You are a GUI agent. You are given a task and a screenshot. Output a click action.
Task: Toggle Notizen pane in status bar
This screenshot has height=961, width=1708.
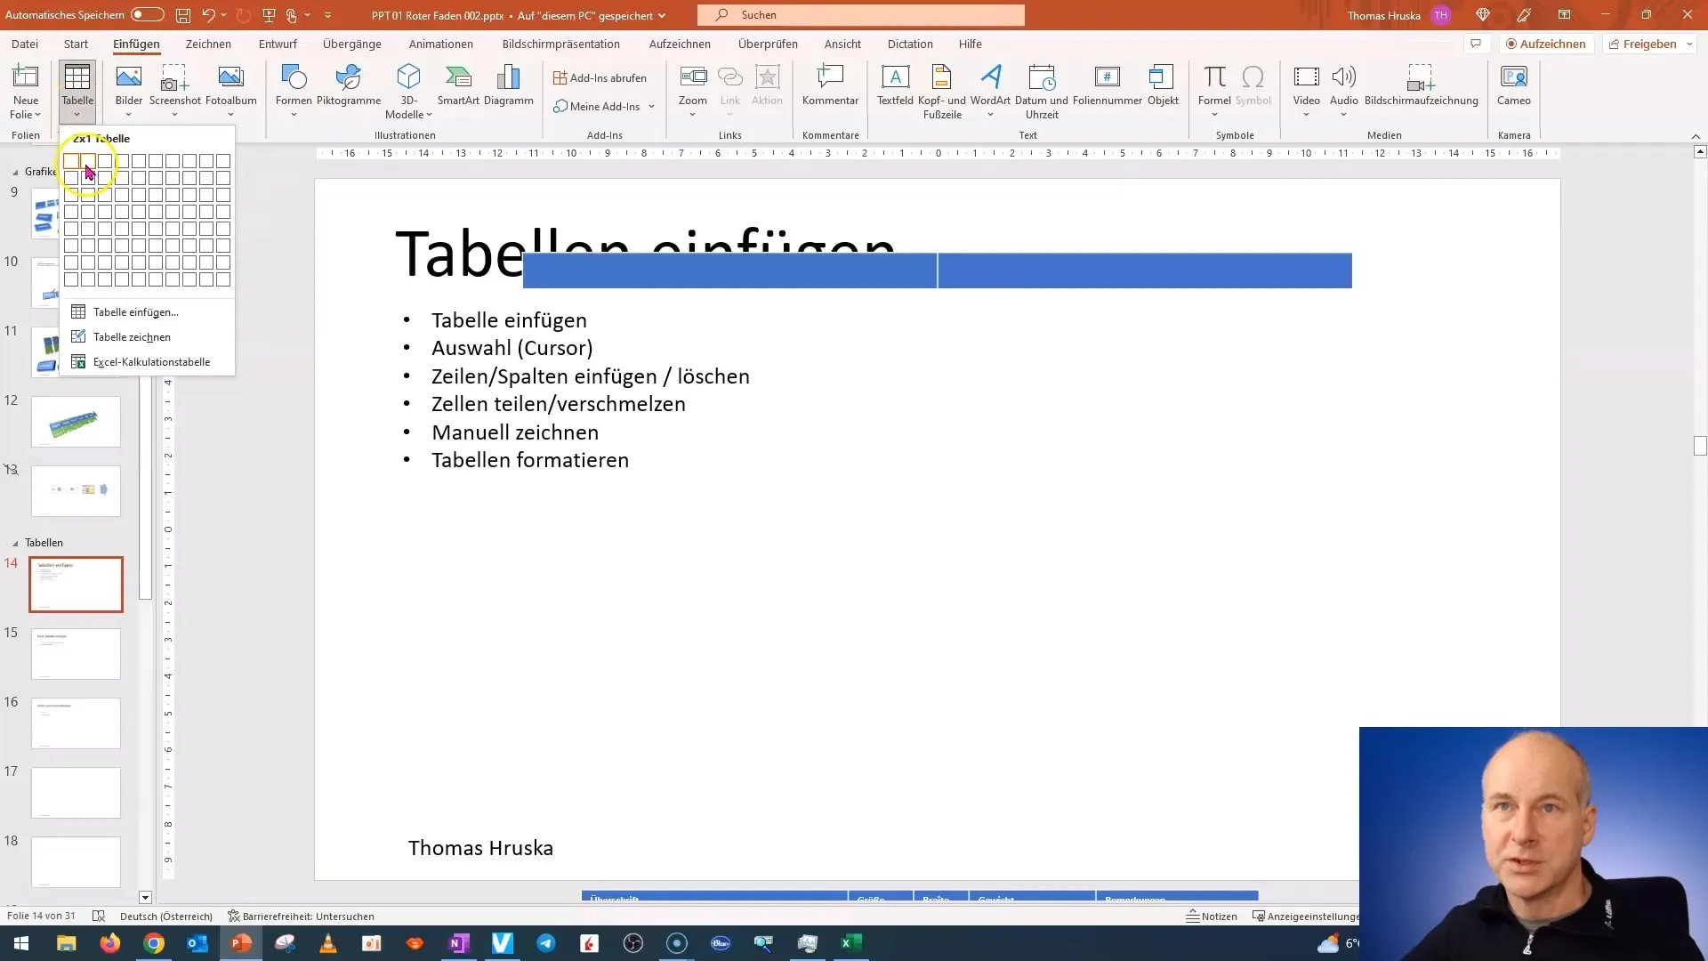[x=1211, y=916]
